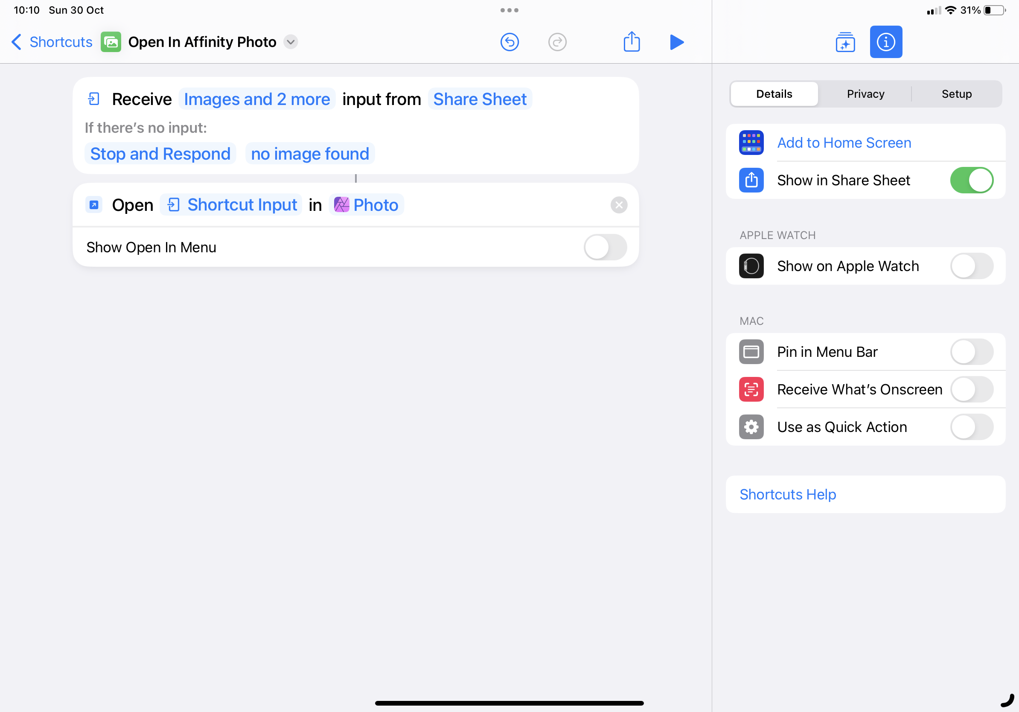Open the action library sparkle icon
The image size is (1019, 712).
845,42
